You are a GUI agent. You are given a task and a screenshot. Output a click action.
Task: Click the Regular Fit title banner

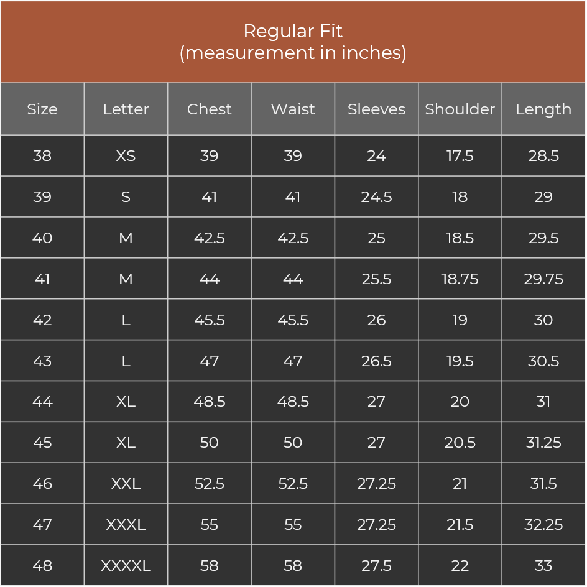click(x=293, y=42)
